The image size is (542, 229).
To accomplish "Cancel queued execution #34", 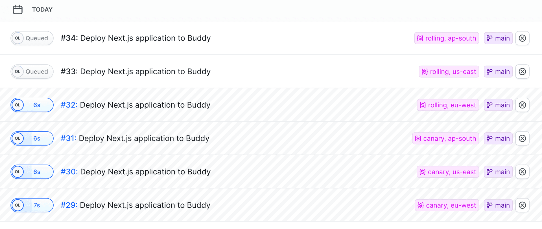I will point(522,38).
